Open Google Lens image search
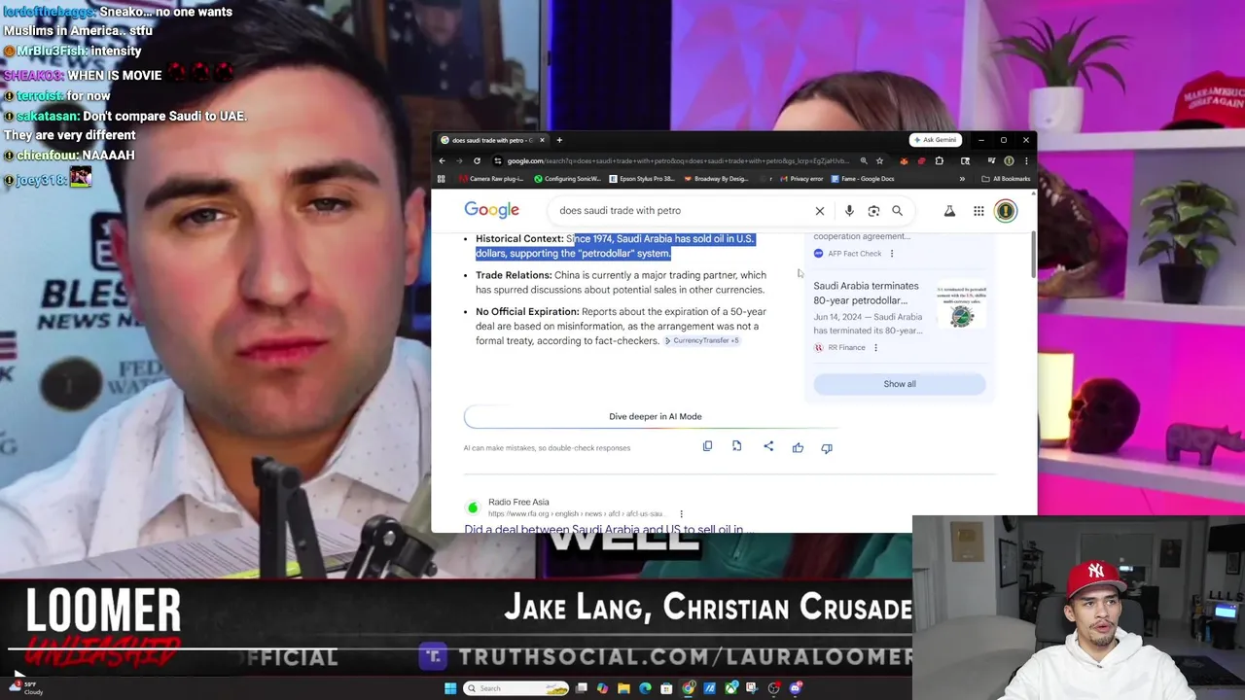Image resolution: width=1245 pixels, height=700 pixels. pyautogui.click(x=873, y=211)
